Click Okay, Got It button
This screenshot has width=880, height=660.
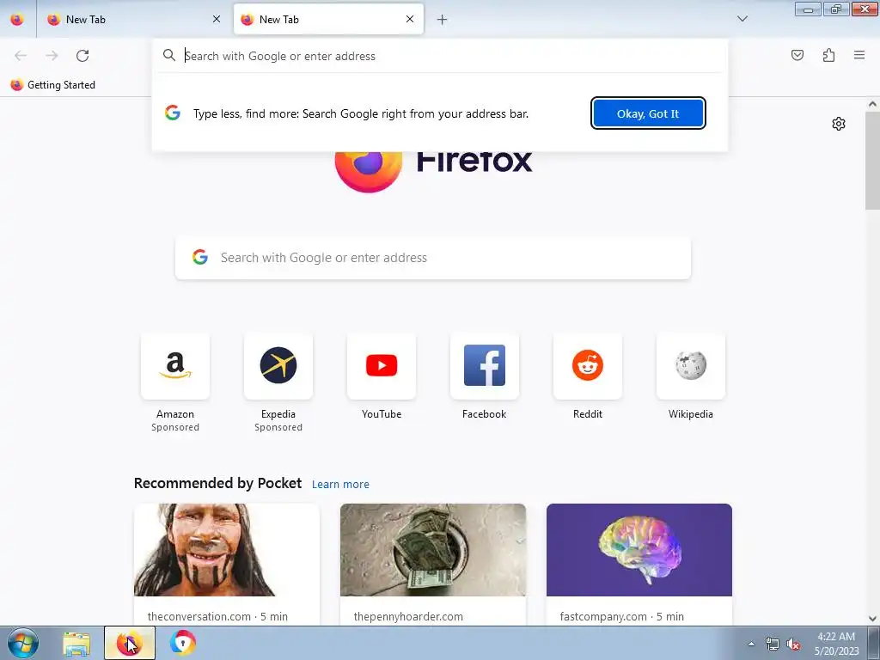pos(648,113)
